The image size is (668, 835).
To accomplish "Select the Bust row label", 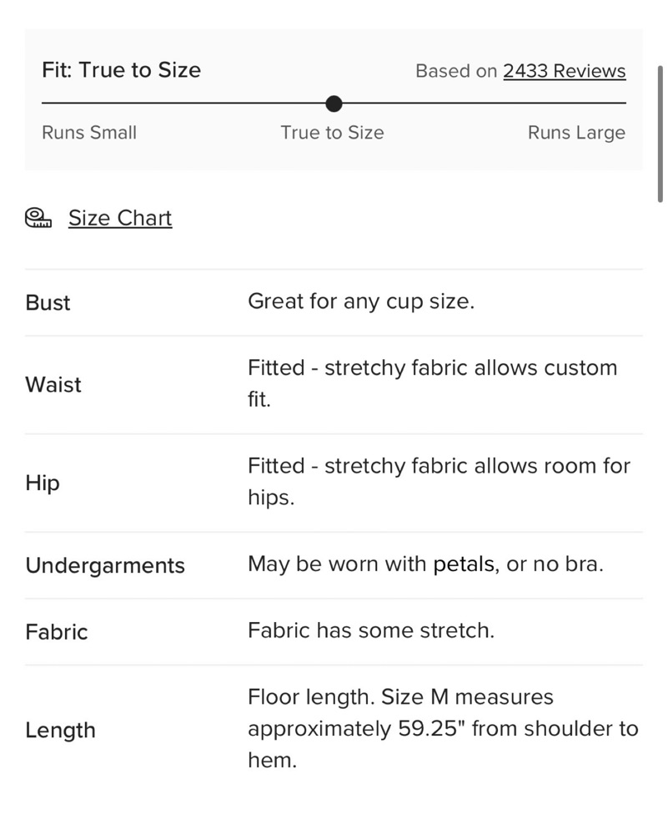I will (48, 302).
